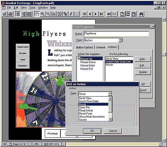Expand the Field Properties Type dropdown arrow
167x147 pixels.
point(120,40)
